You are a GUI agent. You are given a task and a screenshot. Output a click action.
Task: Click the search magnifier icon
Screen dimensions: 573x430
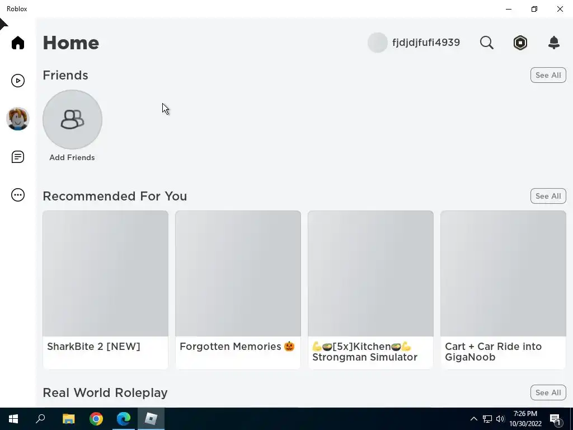click(487, 43)
